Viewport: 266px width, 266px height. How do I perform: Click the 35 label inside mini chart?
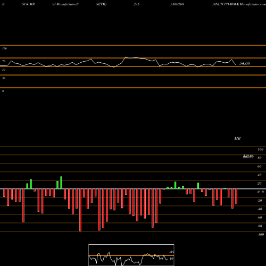pos(171,252)
